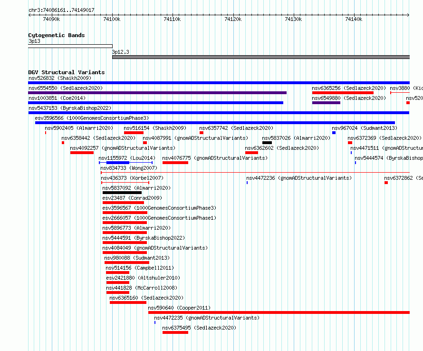Click the DGV Structural Variants track title
Viewport: 423px width, 351px height.
pos(67,72)
